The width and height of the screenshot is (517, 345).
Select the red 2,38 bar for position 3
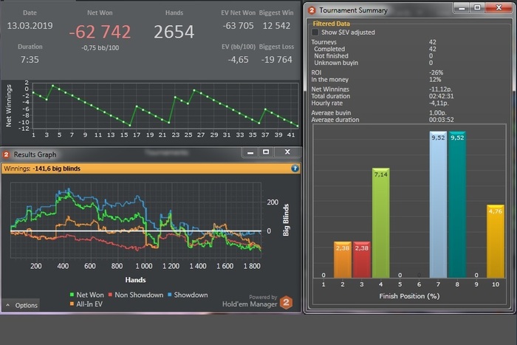(362, 260)
